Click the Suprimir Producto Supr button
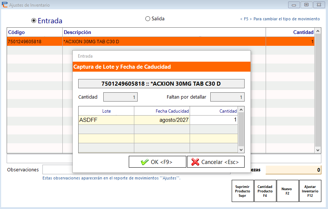This screenshot has height=209, width=328. click(x=243, y=191)
